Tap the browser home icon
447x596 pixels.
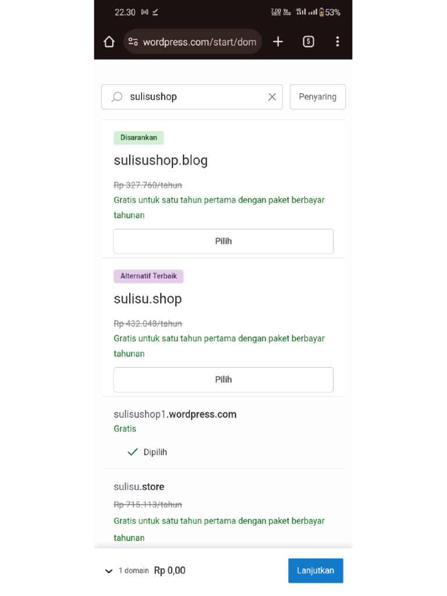(x=109, y=42)
